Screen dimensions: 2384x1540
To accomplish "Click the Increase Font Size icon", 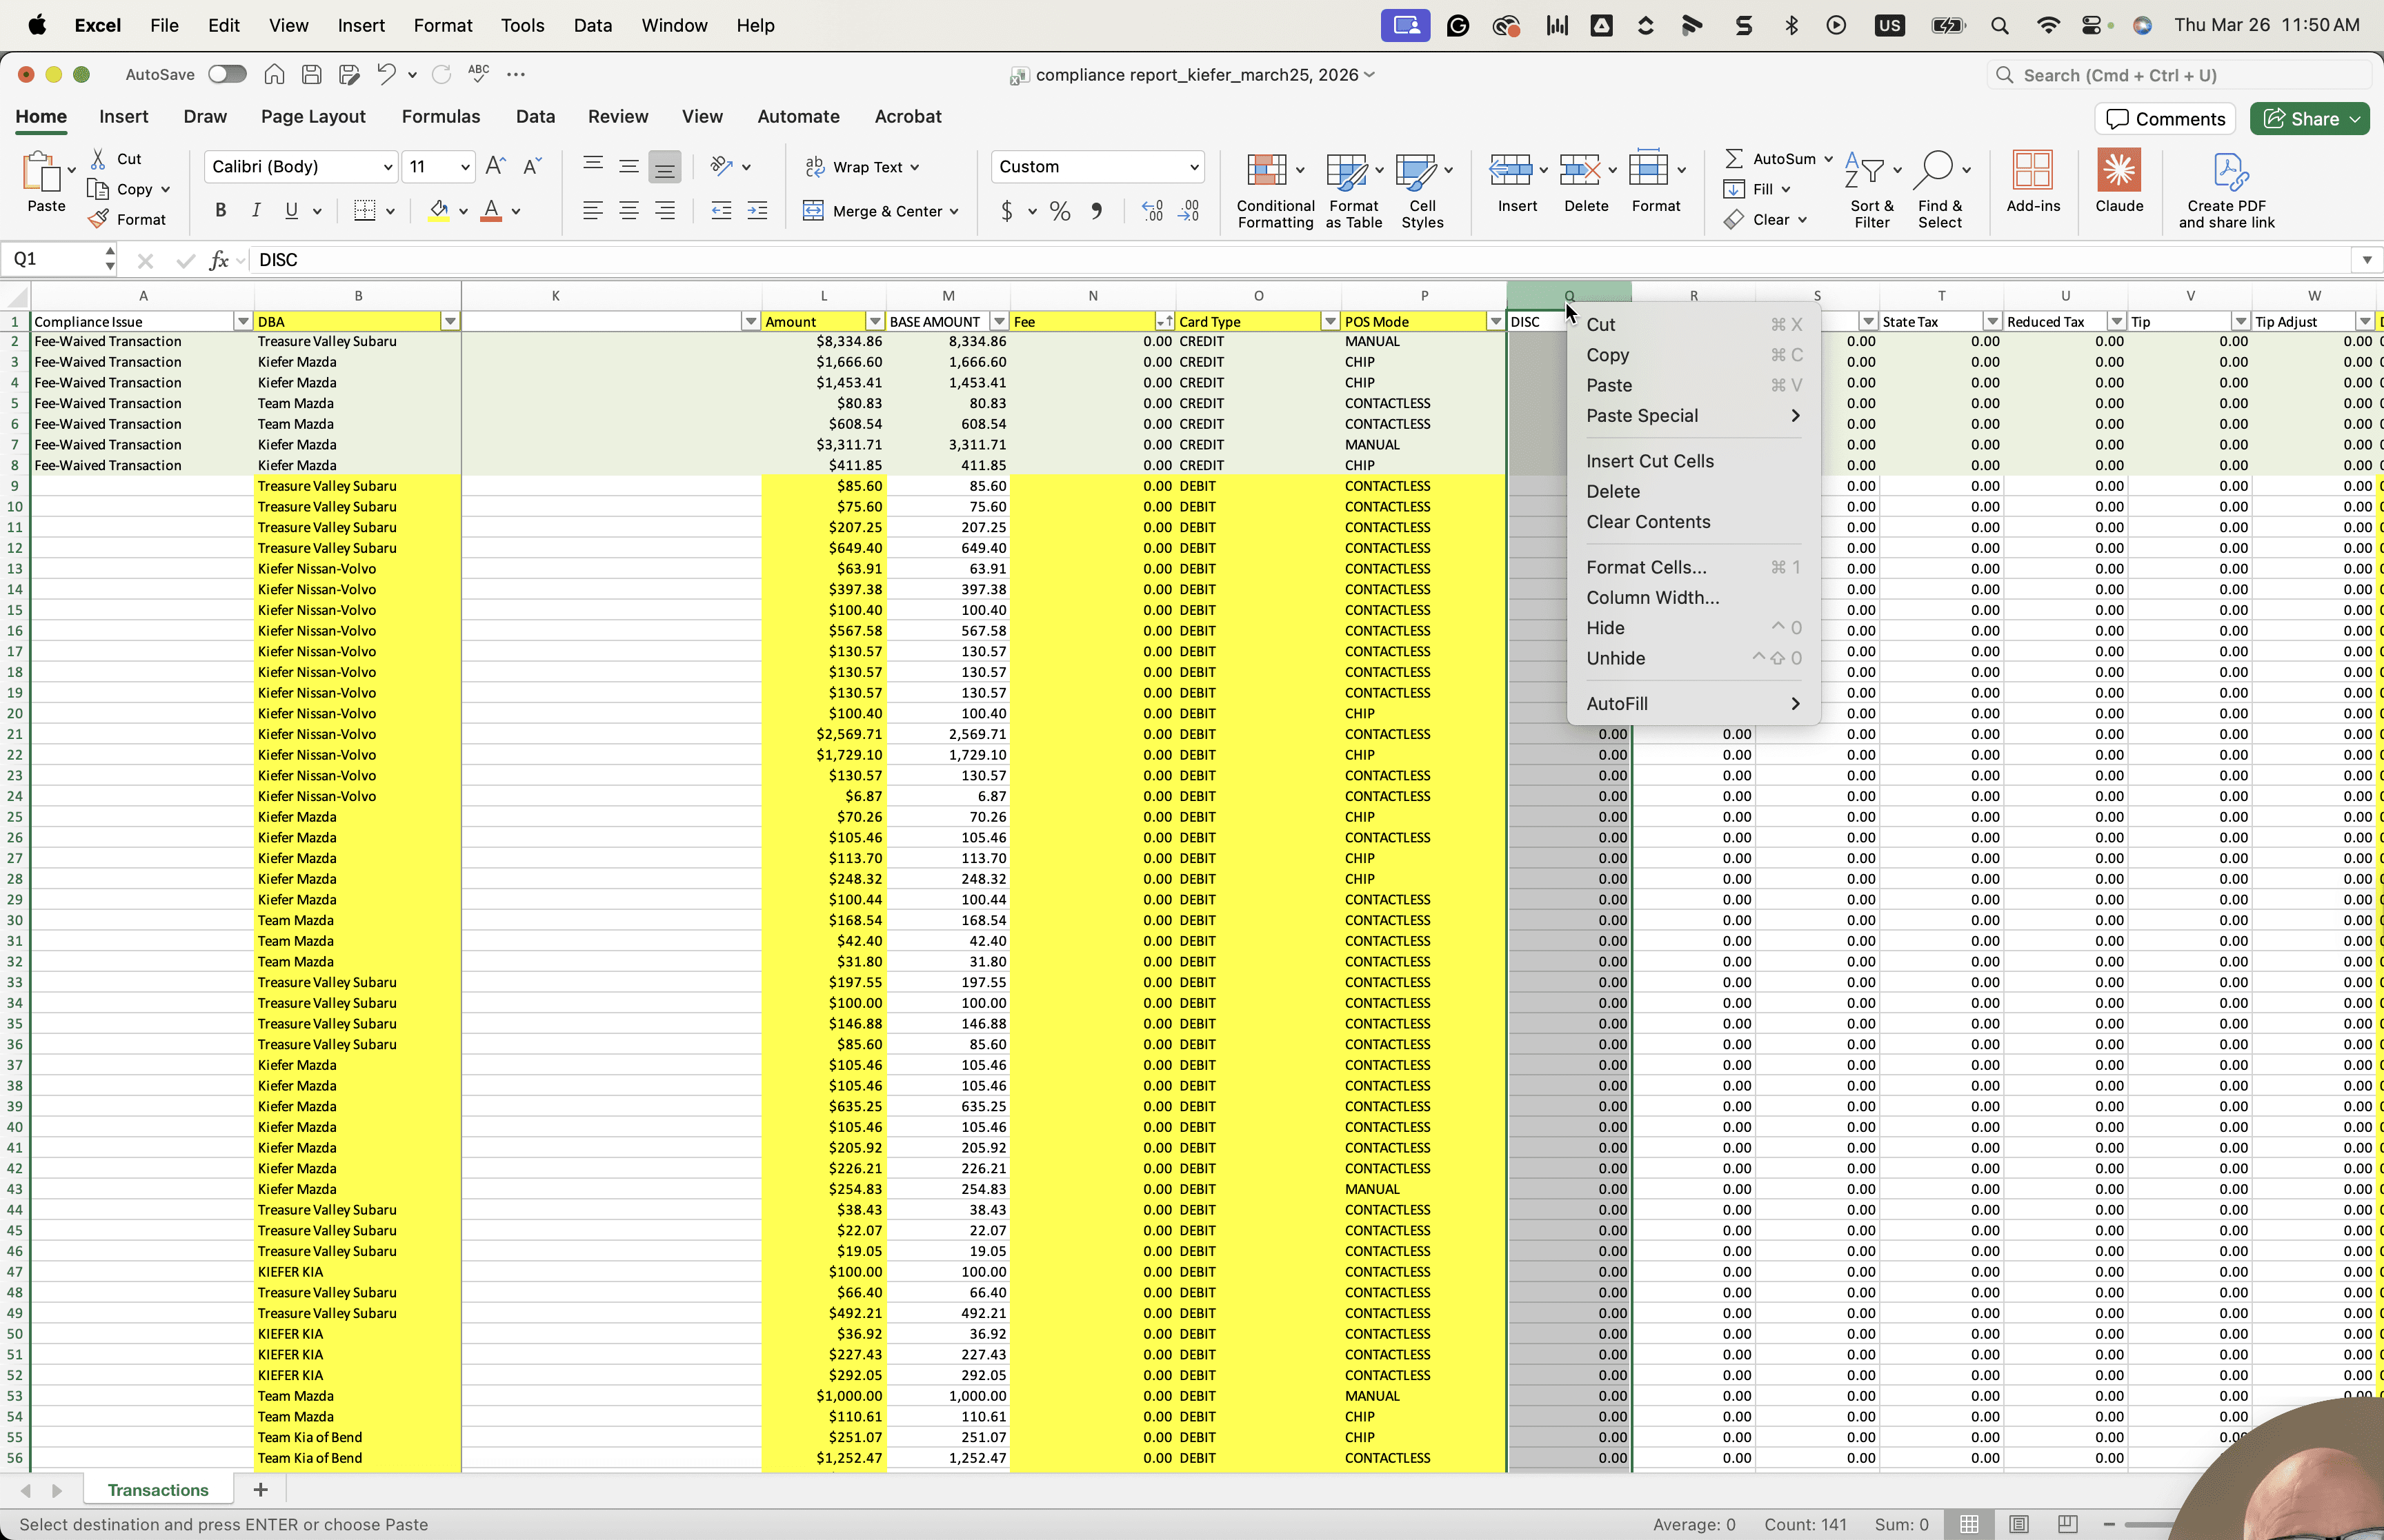I will click(495, 166).
